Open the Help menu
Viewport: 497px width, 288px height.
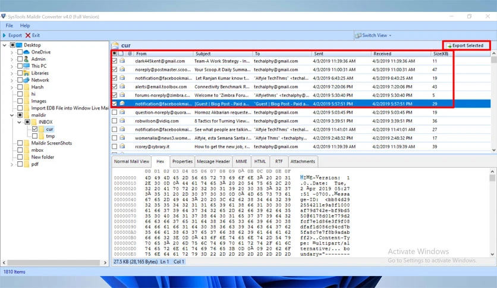click(25, 26)
